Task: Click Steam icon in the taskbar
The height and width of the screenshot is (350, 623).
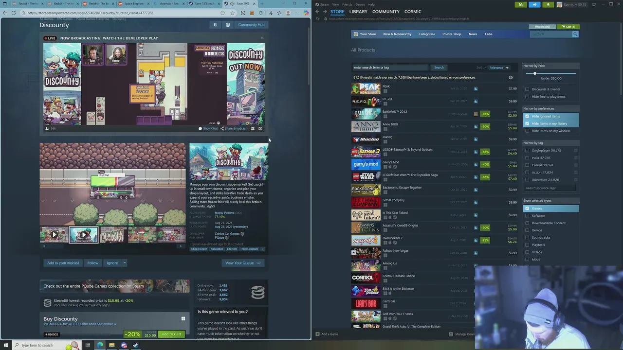Action: [x=135, y=345]
